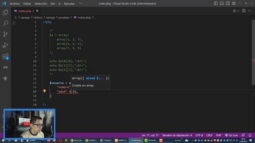Open the Editar menu
255x143 pixels.
(x=27, y=4)
